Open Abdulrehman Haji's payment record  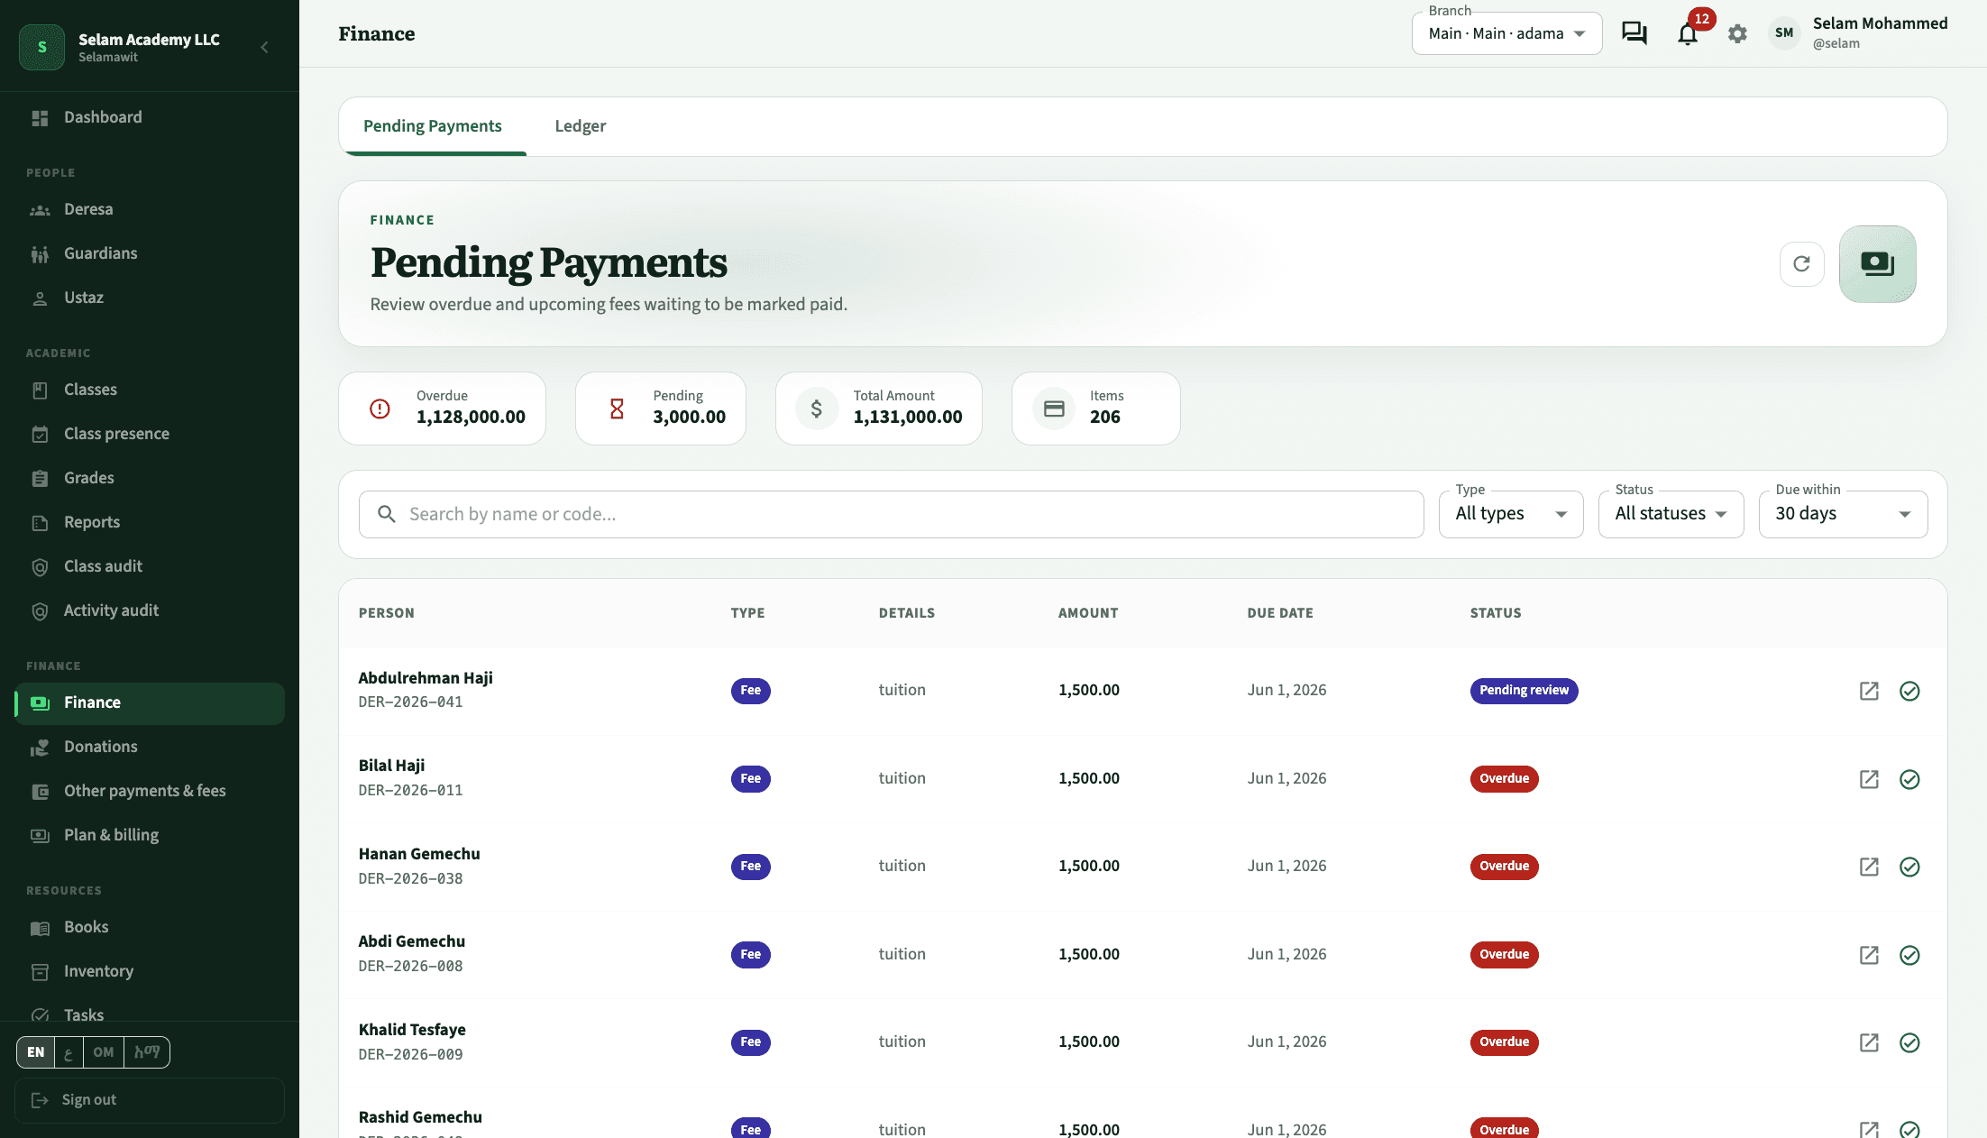click(1869, 691)
